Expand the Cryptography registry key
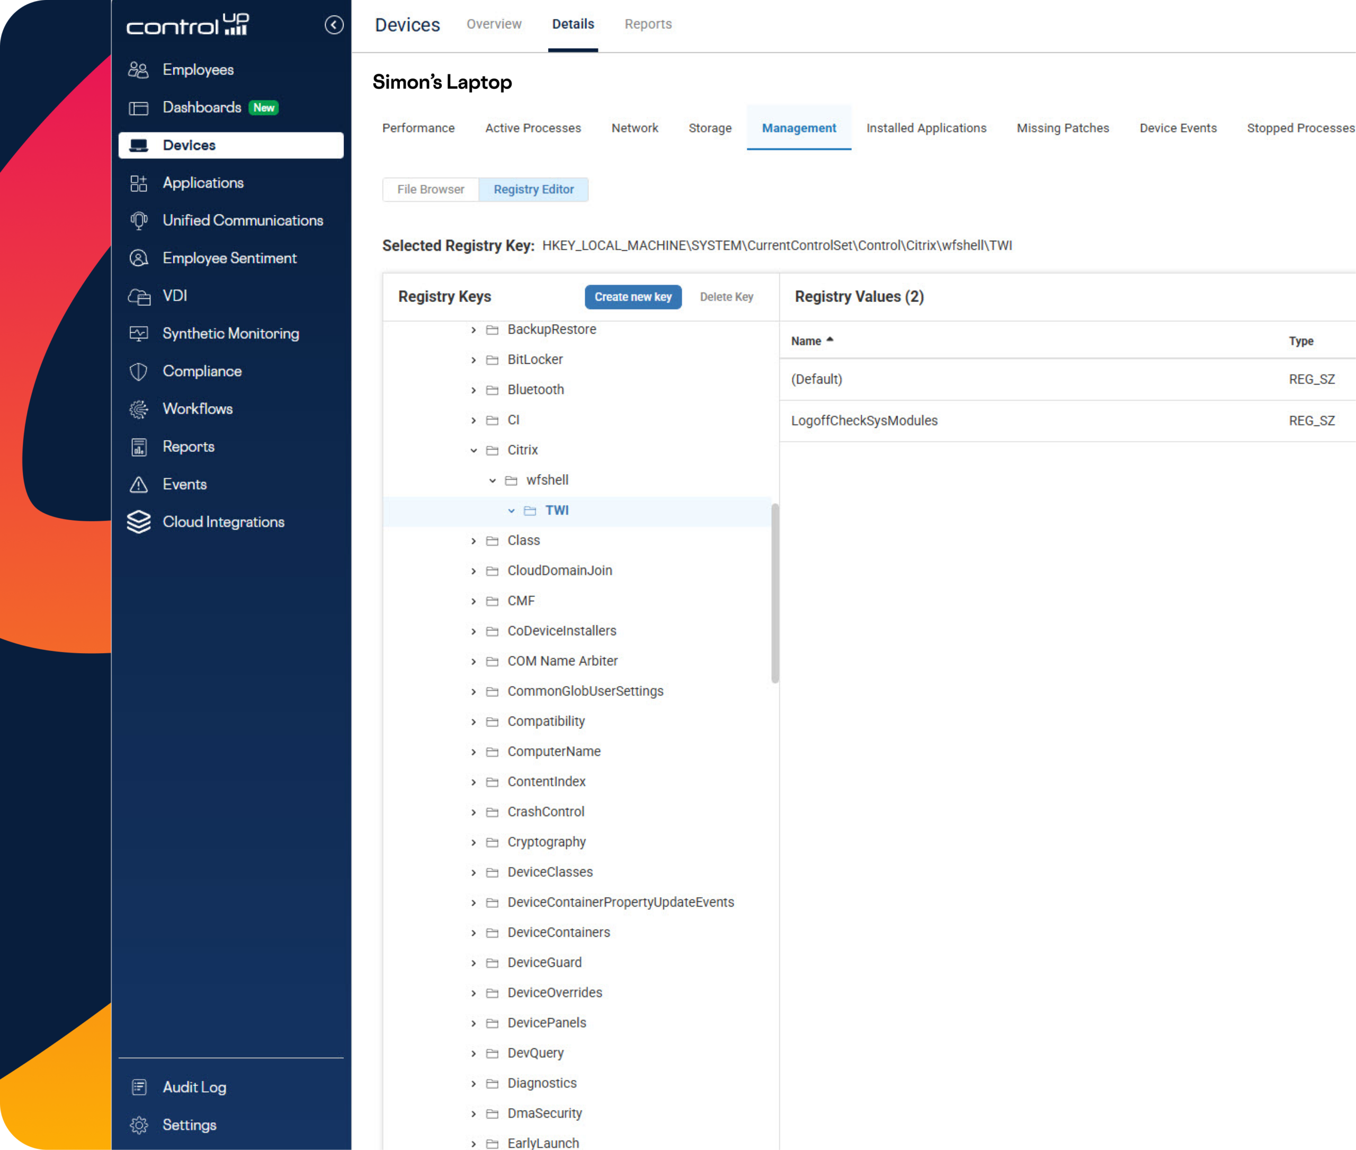 [474, 842]
